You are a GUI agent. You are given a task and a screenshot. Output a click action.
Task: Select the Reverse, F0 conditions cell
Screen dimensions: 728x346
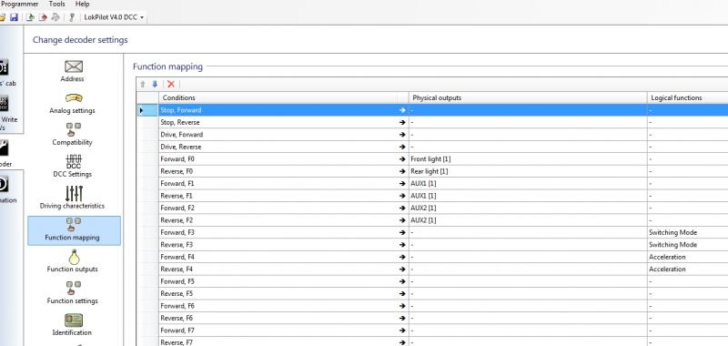point(278,171)
